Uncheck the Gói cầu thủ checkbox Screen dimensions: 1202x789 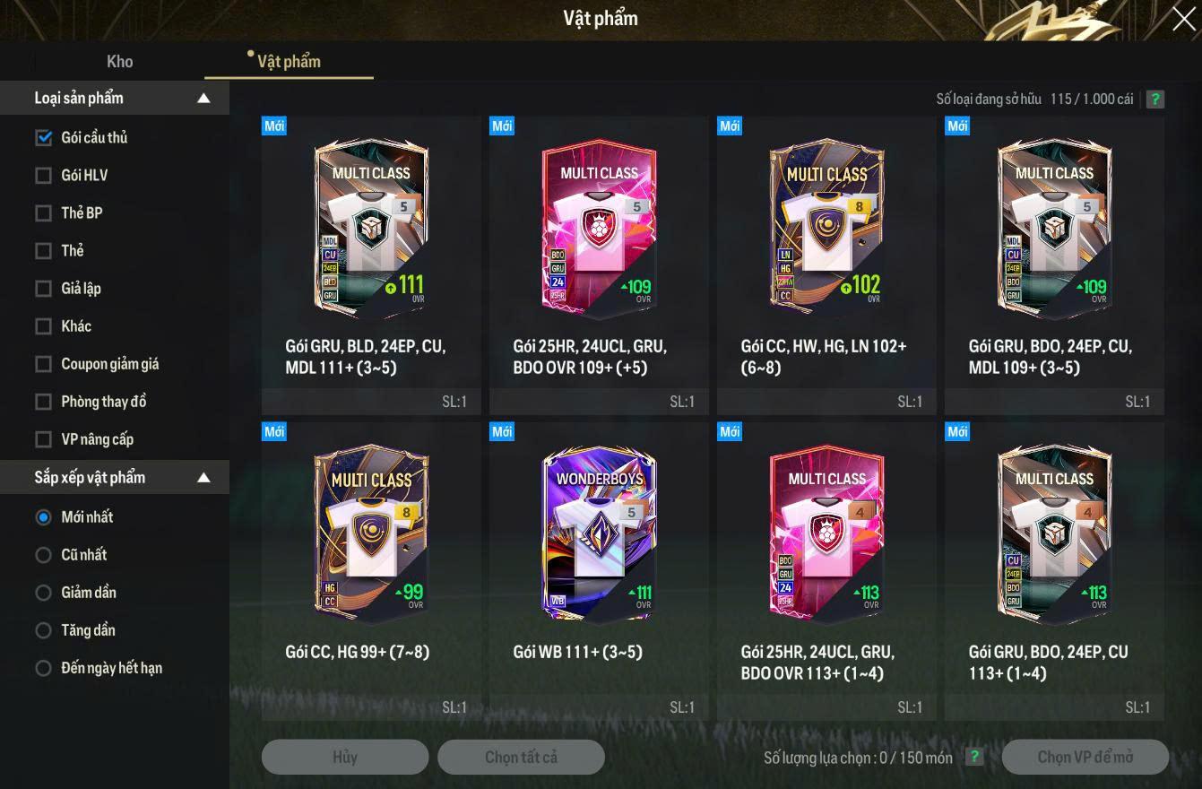click(x=43, y=137)
